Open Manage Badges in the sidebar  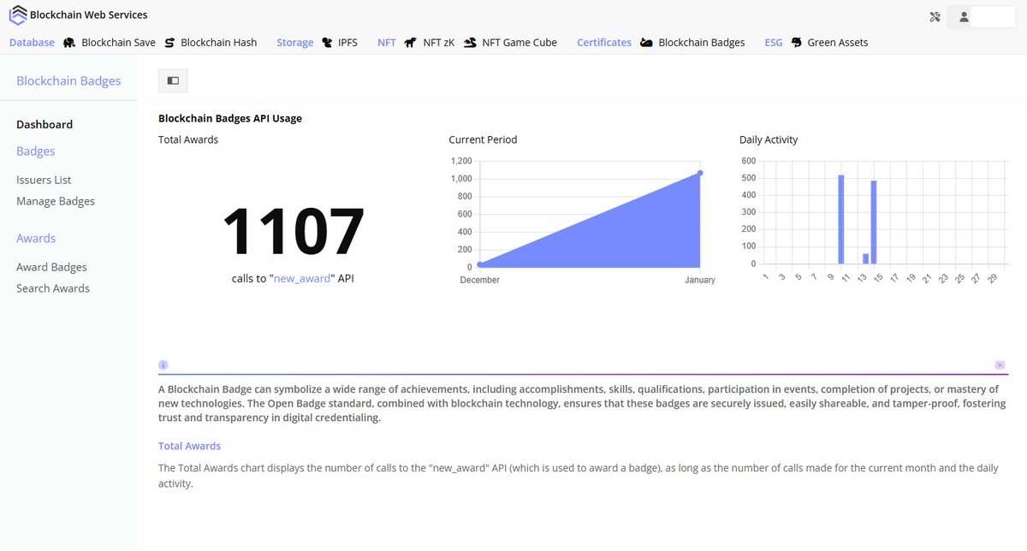[56, 201]
